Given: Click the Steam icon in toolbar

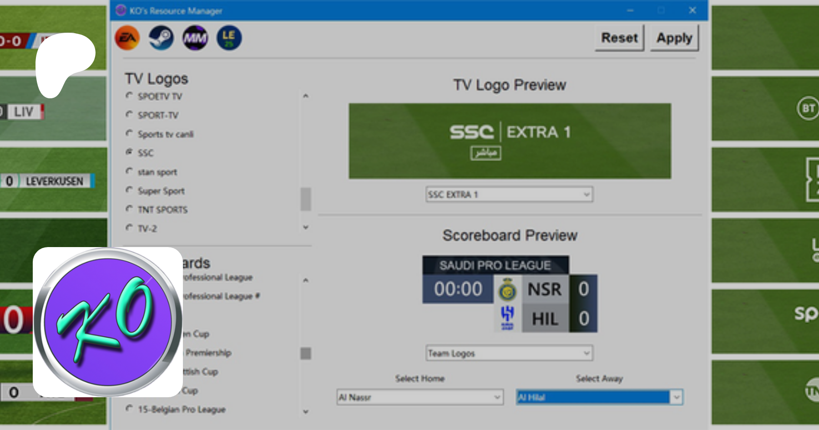Looking at the screenshot, I should [x=161, y=38].
